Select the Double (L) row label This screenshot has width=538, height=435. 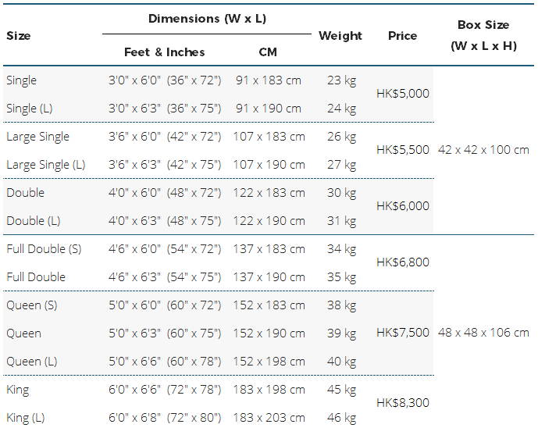[34, 221]
